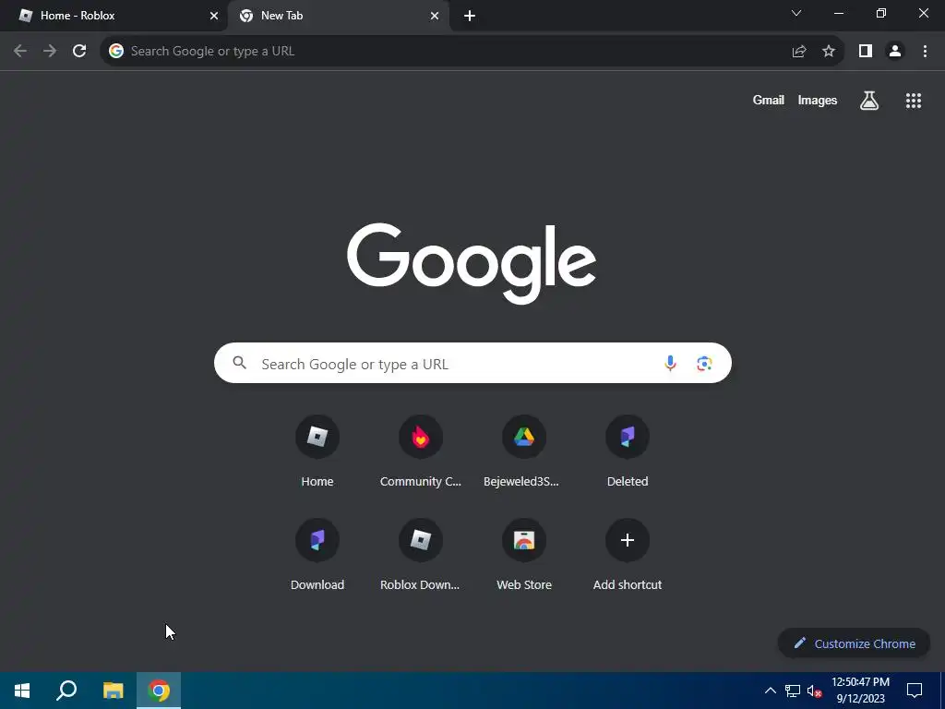Screen dimensions: 945x709
Task: Open the Deleted shortcut
Action: (x=628, y=451)
